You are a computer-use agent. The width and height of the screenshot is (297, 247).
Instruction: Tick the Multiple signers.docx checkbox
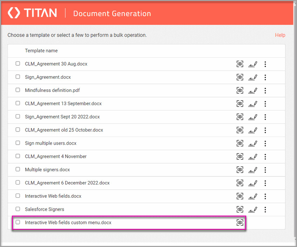pyautogui.click(x=18, y=169)
